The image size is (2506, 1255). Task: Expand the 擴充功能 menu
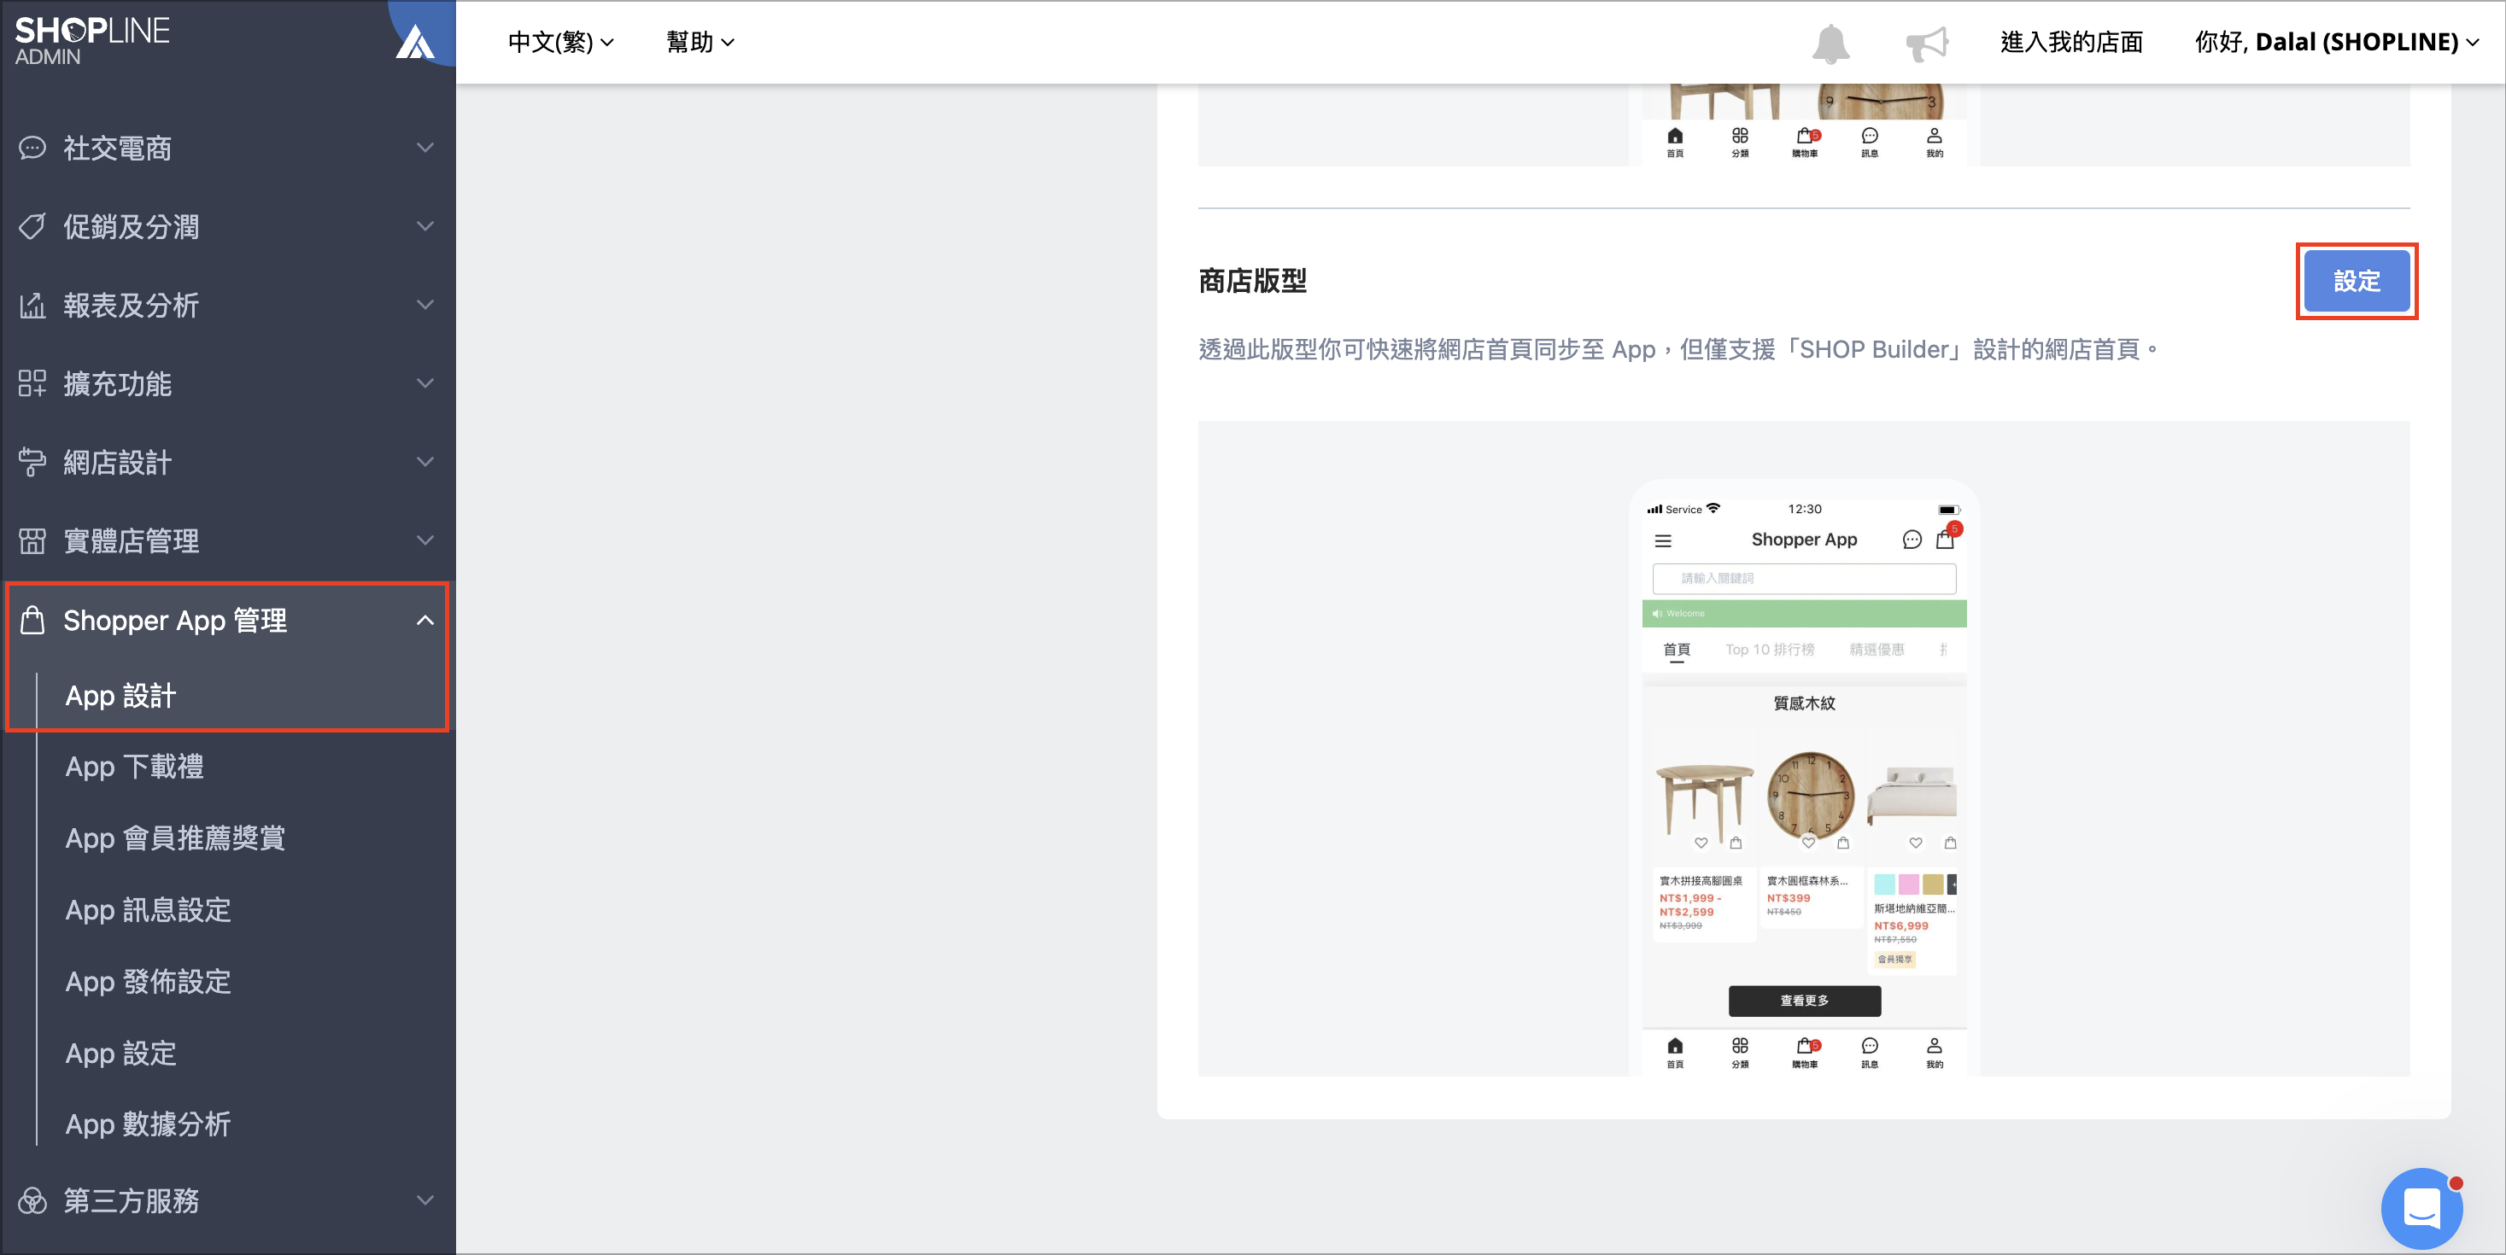[425, 384]
